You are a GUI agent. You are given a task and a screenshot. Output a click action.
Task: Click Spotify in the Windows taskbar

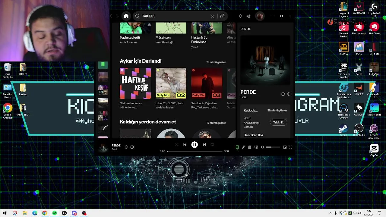click(55, 213)
